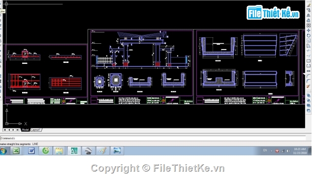Activate the Explode tool
This screenshot has width=315, height=177.
point(309,87)
